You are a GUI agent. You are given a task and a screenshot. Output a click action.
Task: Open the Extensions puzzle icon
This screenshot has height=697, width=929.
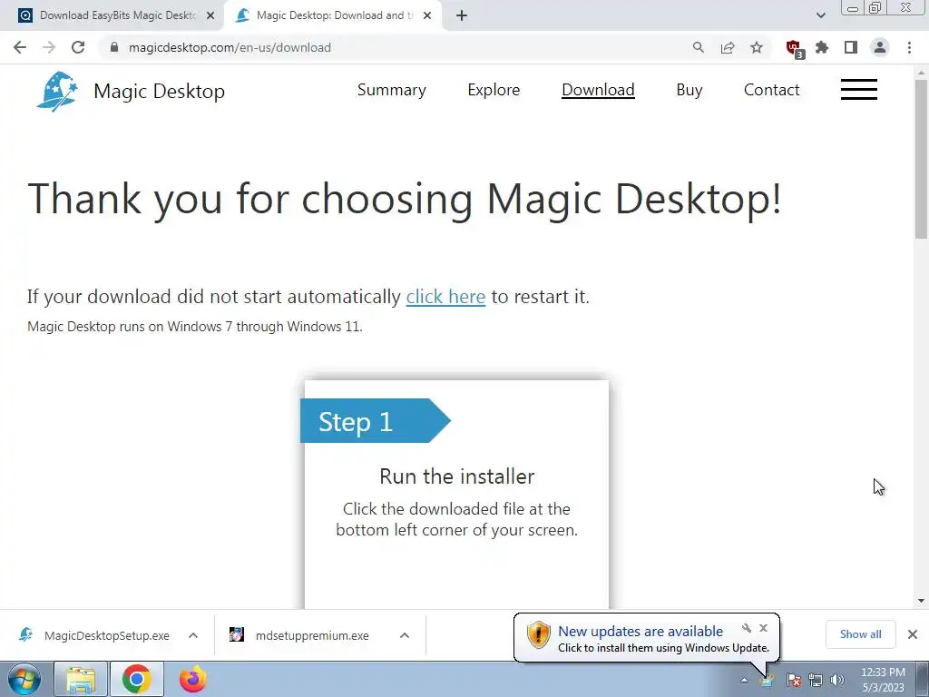point(822,47)
